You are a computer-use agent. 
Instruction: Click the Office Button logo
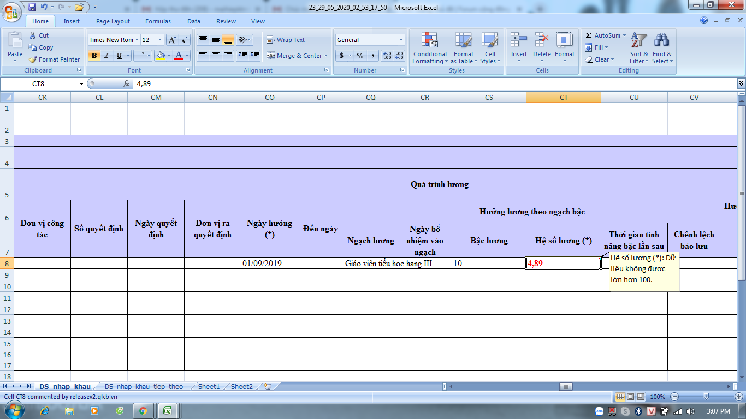[11, 11]
